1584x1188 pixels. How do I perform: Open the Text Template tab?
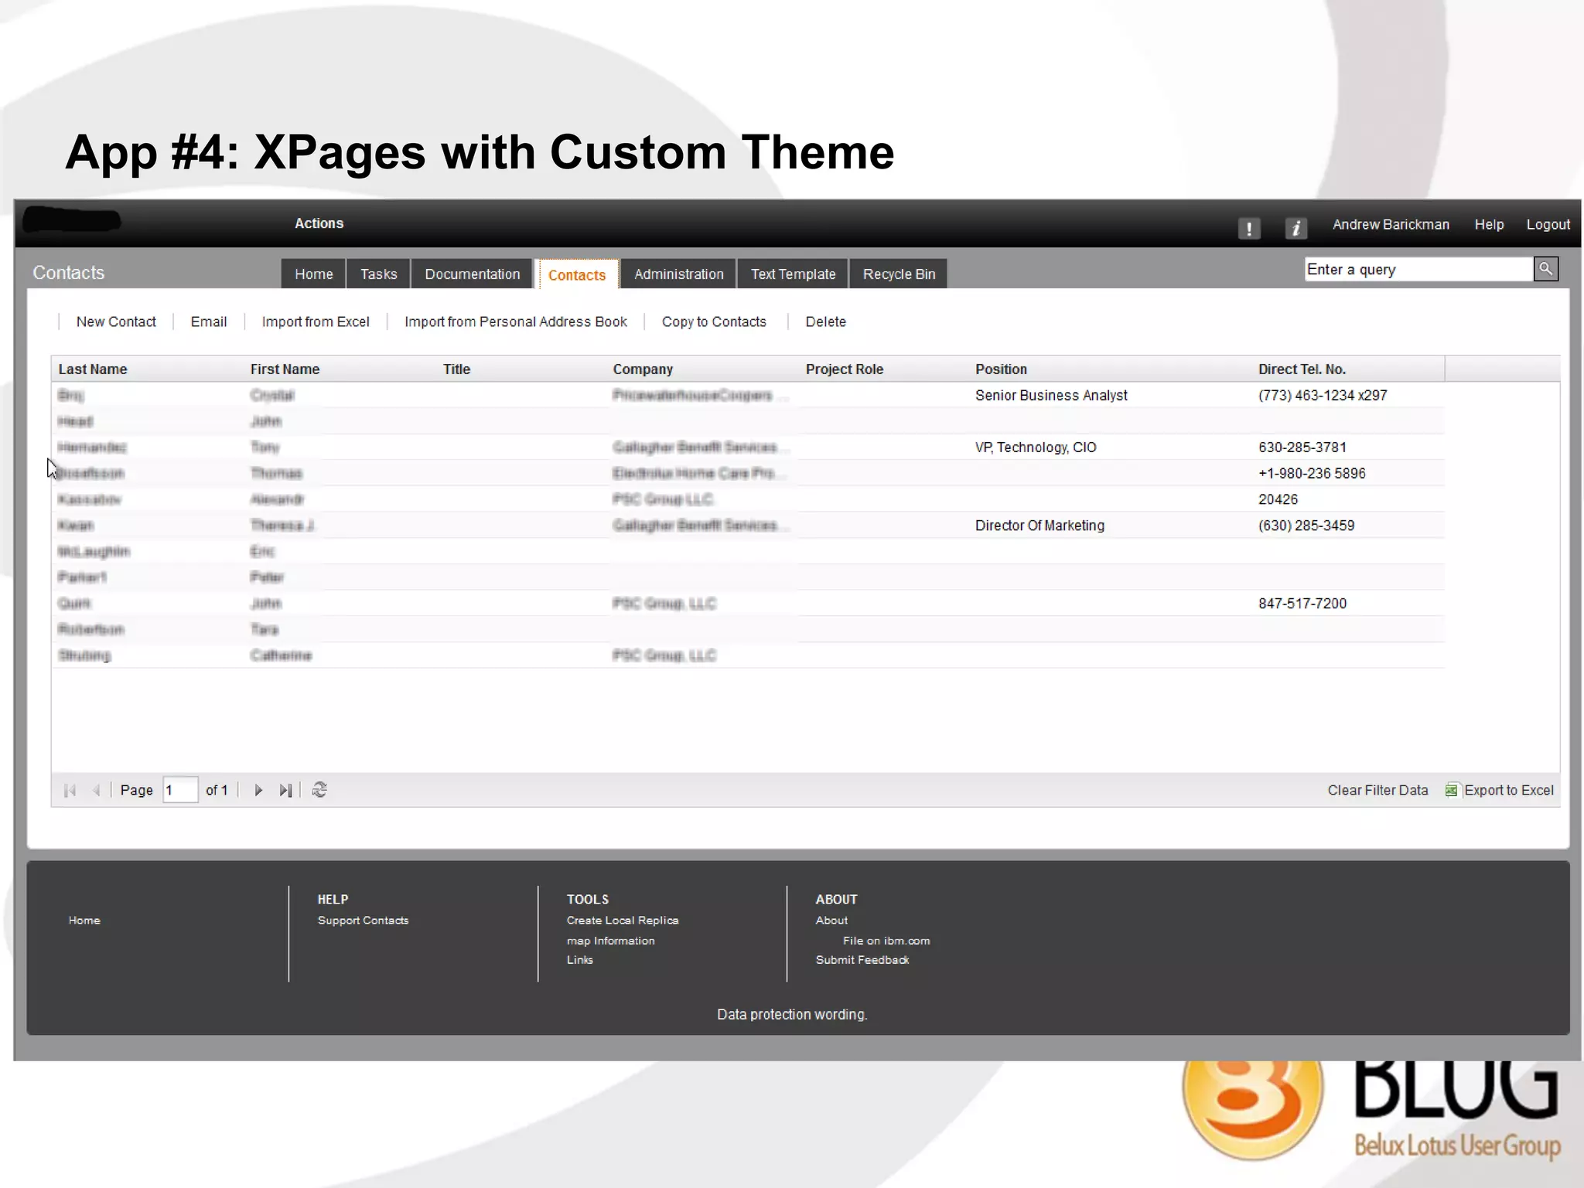point(793,274)
